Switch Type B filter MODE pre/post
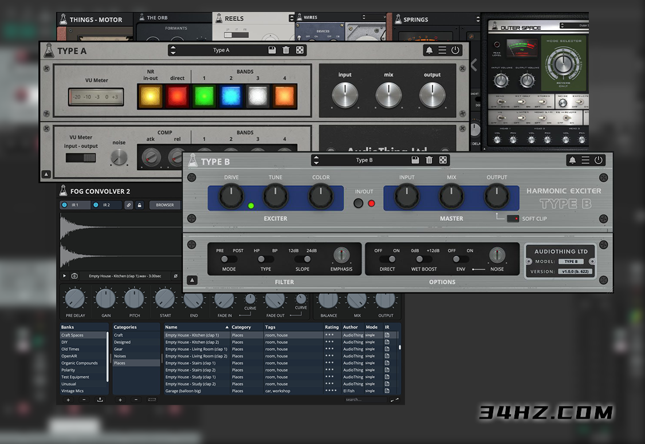 click(229, 259)
